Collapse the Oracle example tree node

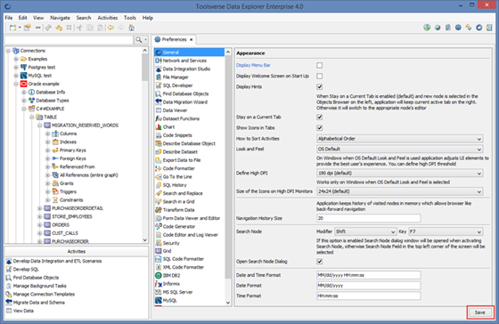pos(16,84)
